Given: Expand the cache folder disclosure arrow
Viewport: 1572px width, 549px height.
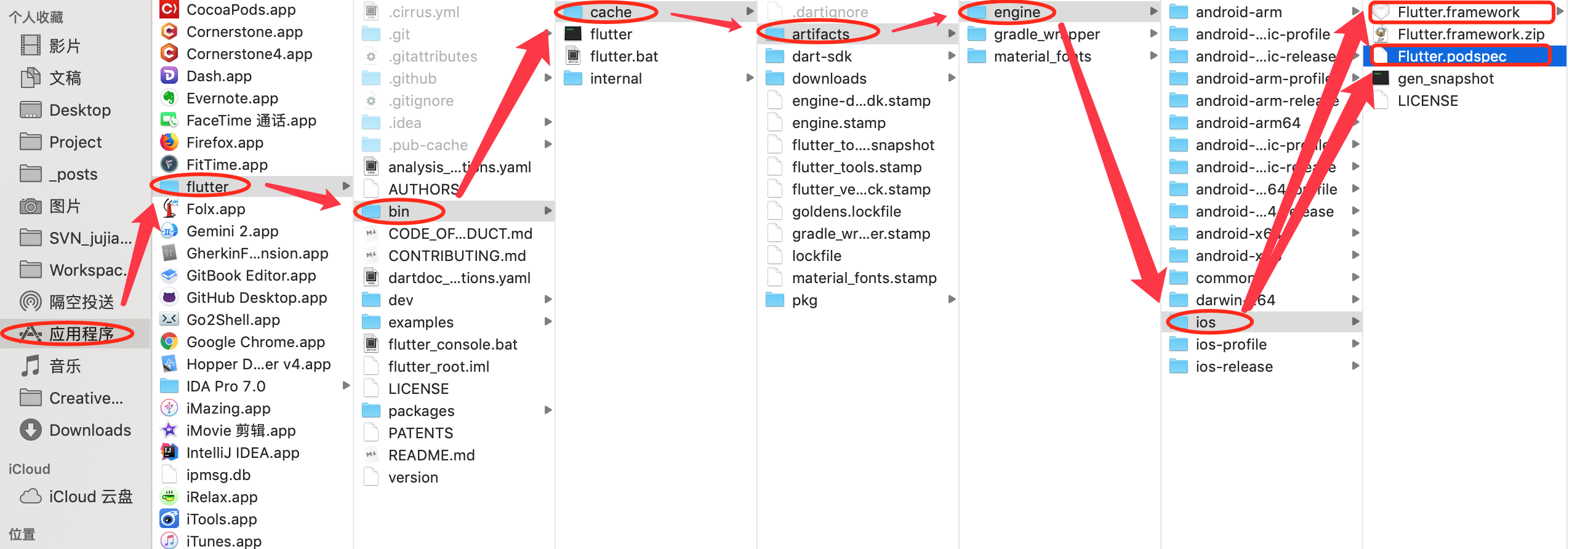Looking at the screenshot, I should pos(750,11).
